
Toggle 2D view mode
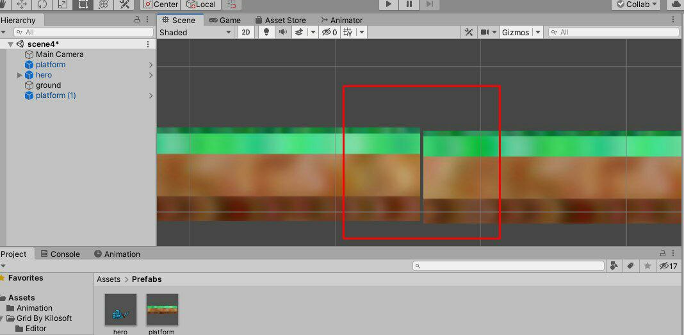click(246, 32)
